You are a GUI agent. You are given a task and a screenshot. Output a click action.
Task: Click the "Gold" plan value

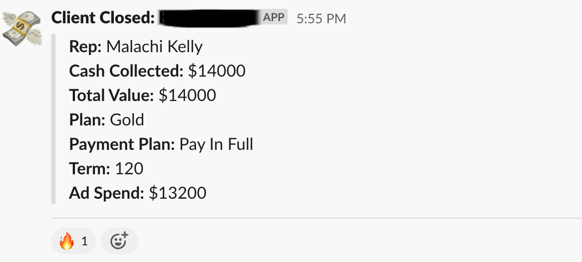[x=127, y=120]
